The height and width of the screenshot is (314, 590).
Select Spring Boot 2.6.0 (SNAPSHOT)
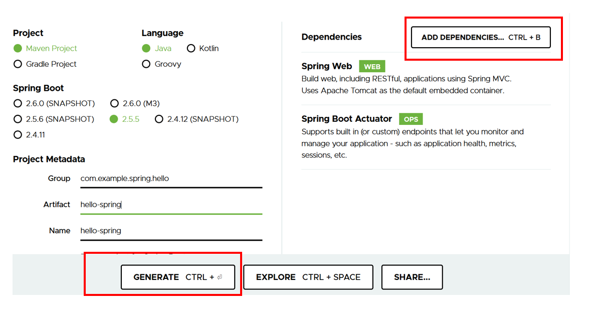[x=18, y=103]
